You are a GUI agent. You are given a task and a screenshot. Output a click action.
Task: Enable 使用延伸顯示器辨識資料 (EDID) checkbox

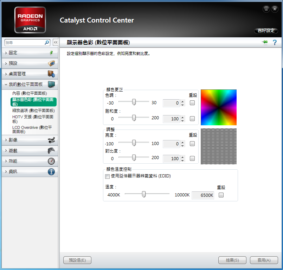point(107,176)
